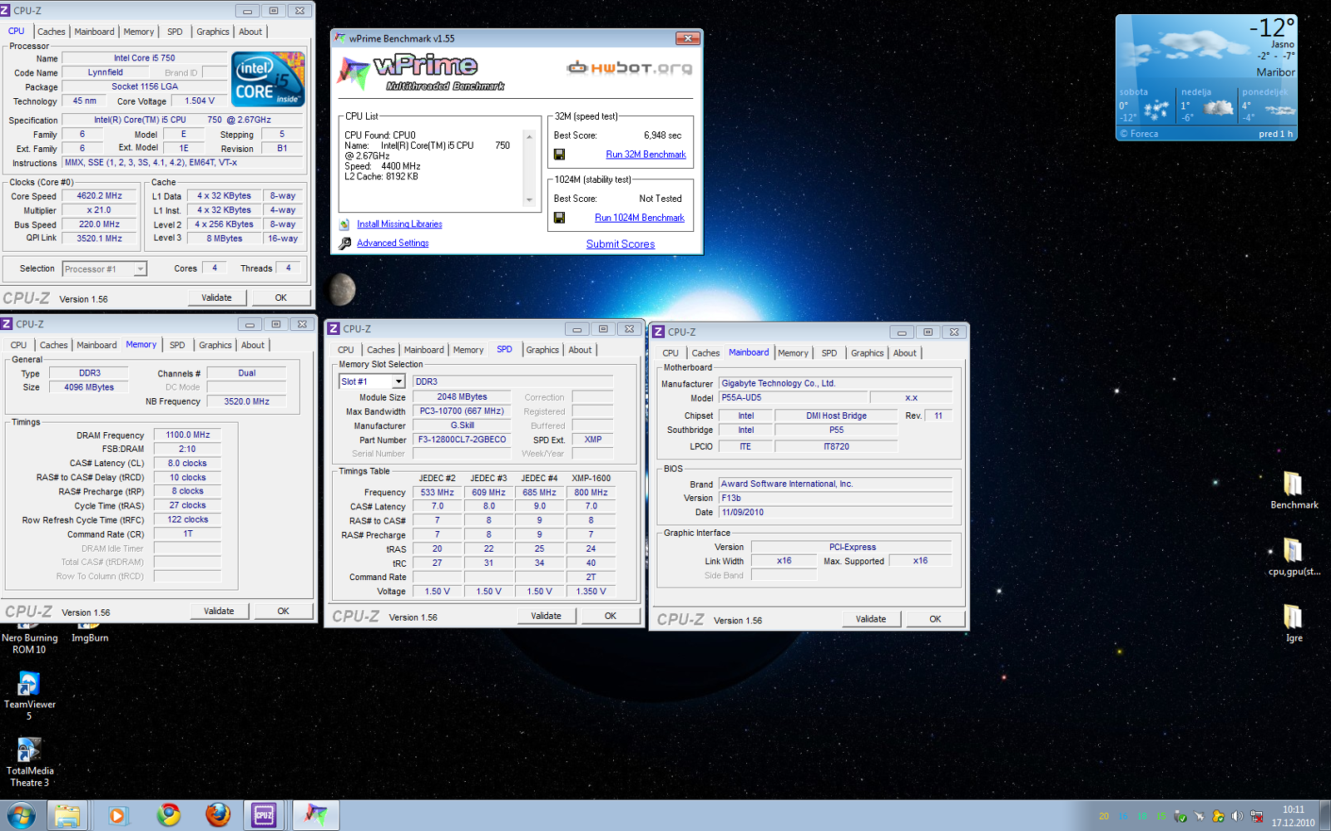Viewport: 1331px width, 831px height.
Task: Click Validate in the CPU-Z SPD window
Action: (x=546, y=616)
